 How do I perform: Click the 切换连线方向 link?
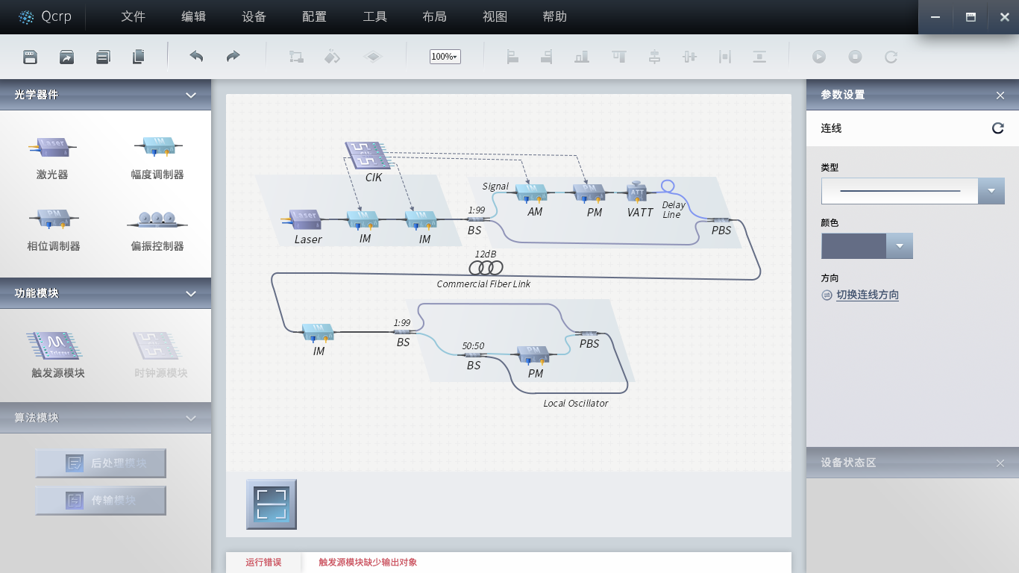coord(868,295)
